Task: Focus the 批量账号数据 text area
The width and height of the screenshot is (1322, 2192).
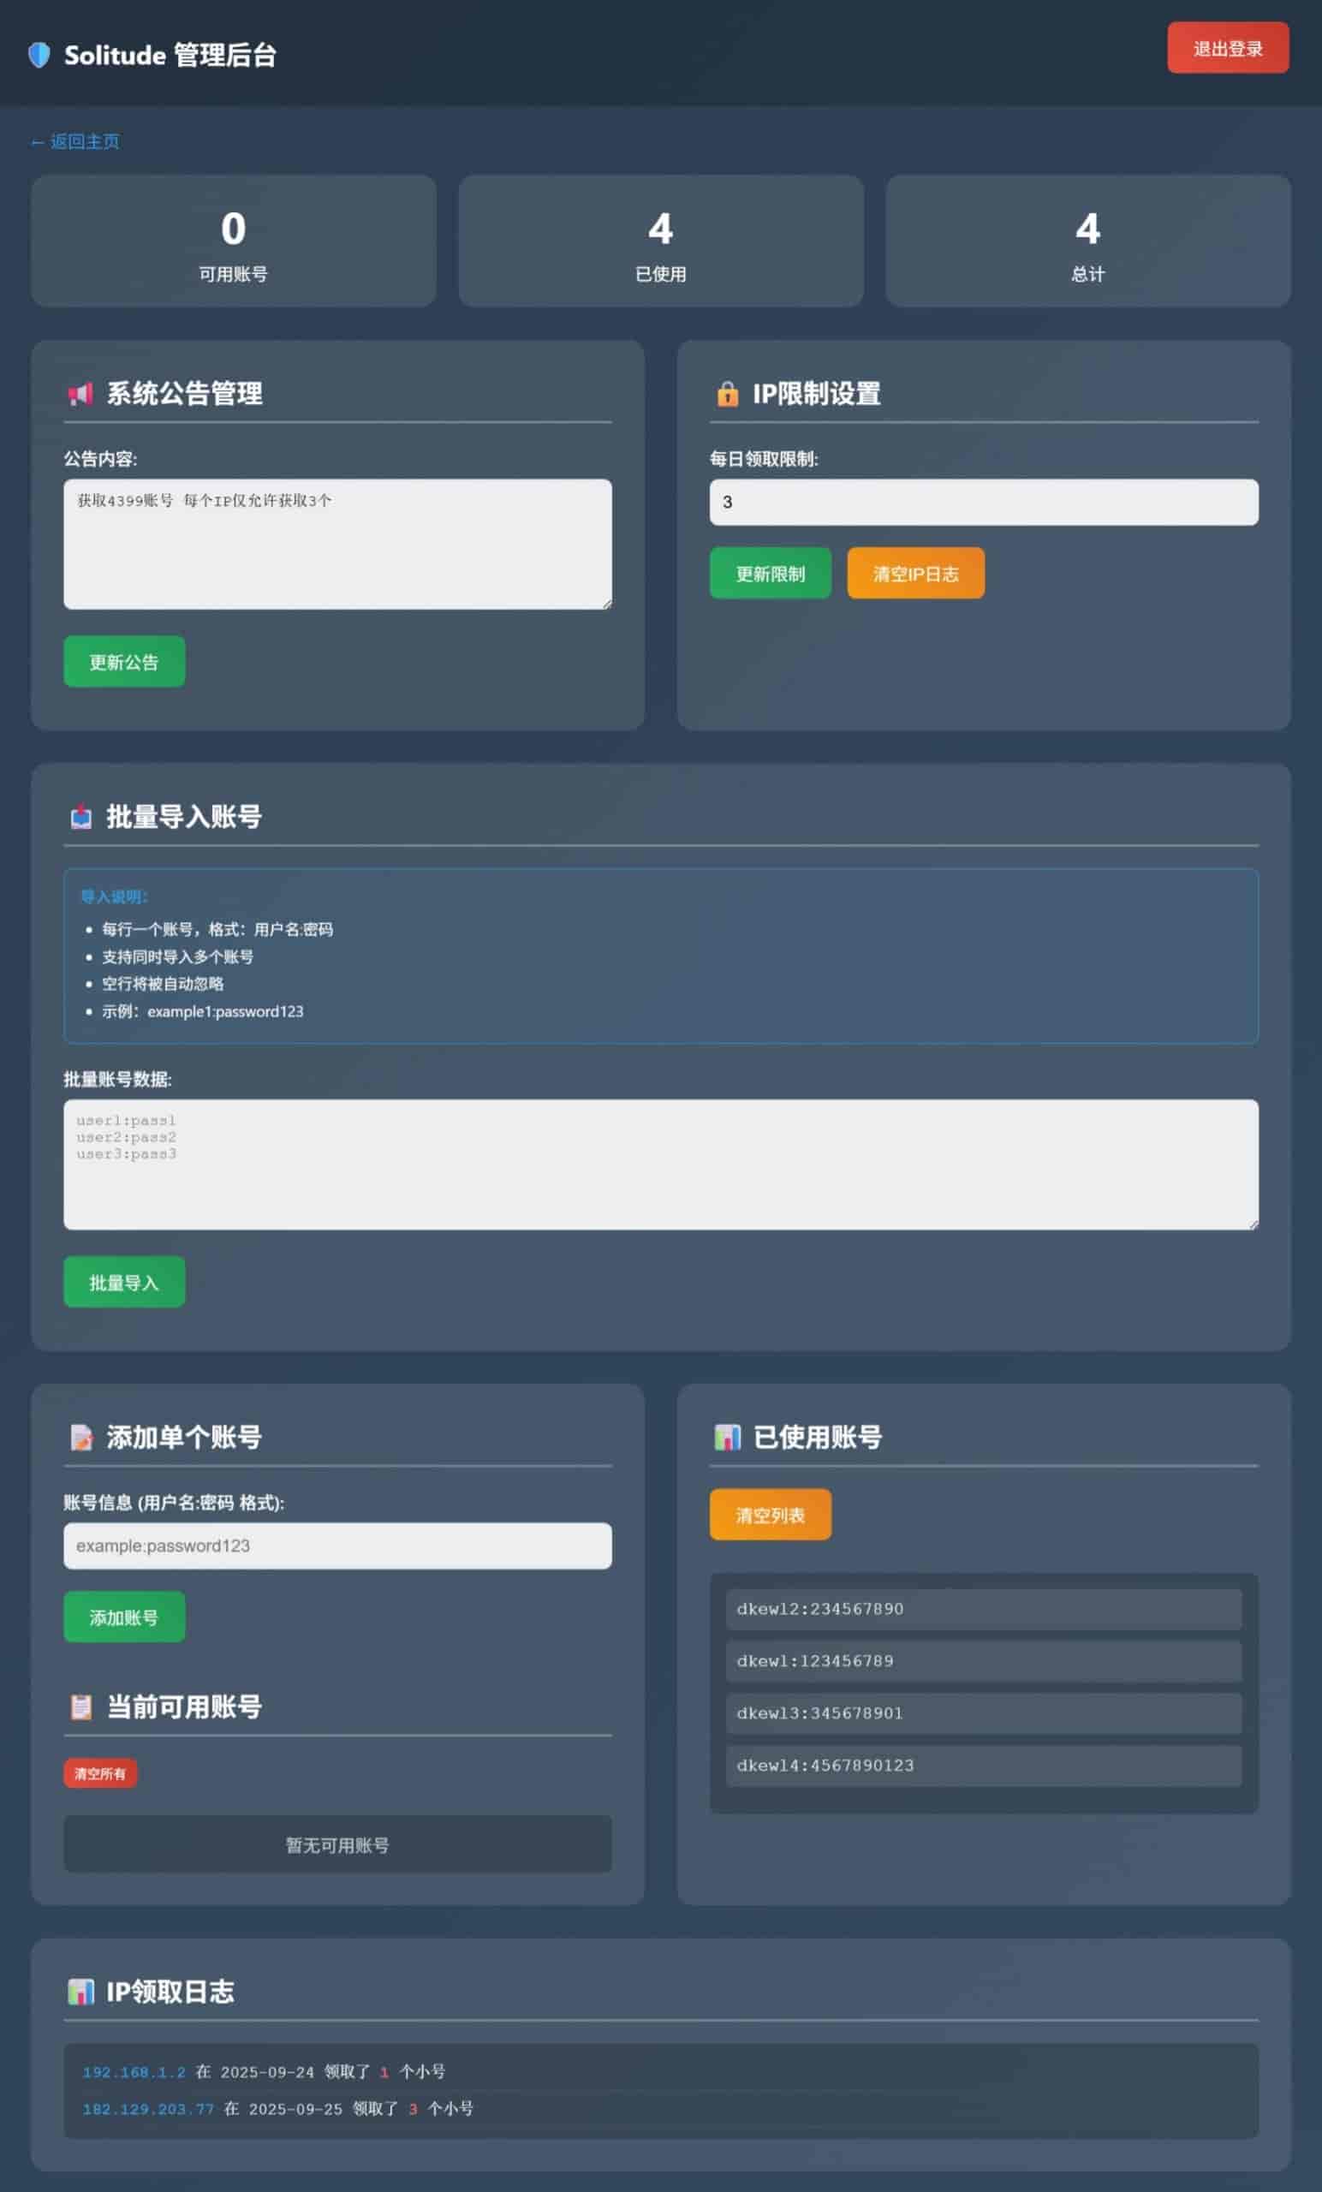Action: click(x=661, y=1164)
